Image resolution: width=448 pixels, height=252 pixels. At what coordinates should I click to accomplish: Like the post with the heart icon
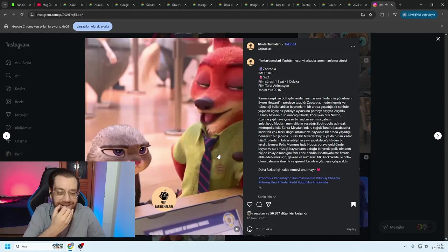click(250, 204)
